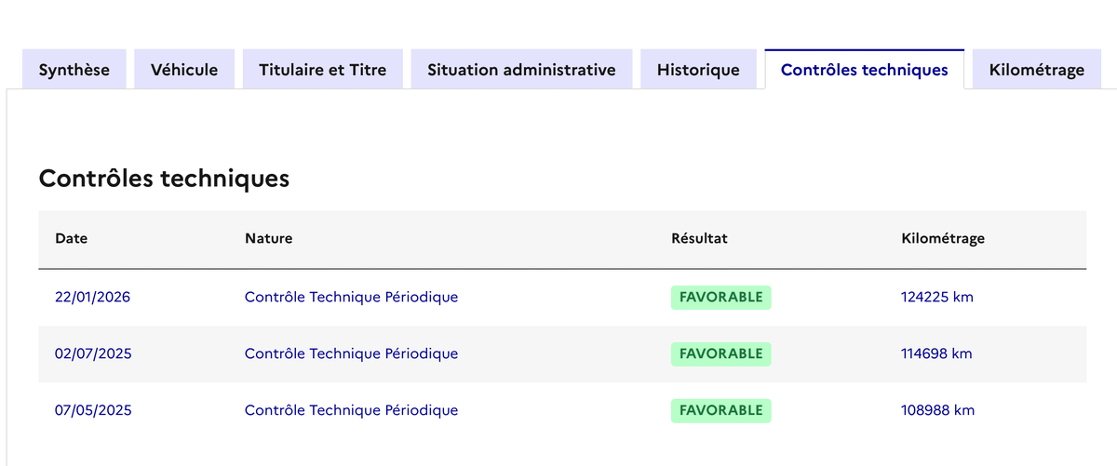Click the 07/05/2025 date entry

coord(93,410)
